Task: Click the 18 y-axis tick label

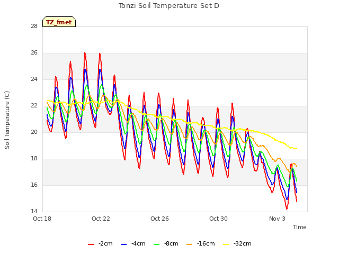Action: tap(34, 159)
